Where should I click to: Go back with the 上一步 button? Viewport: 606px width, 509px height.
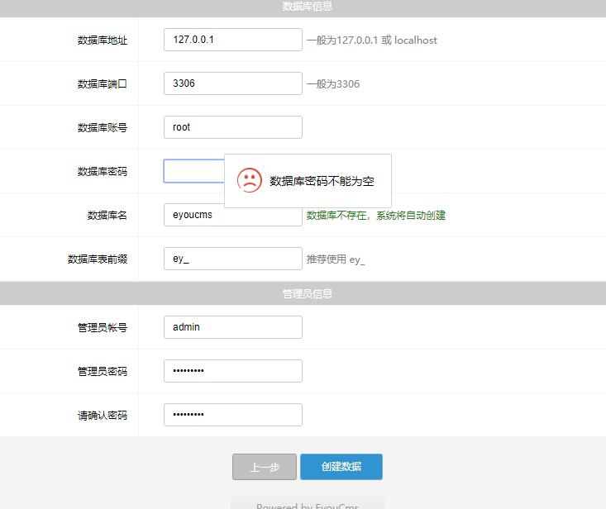point(265,467)
